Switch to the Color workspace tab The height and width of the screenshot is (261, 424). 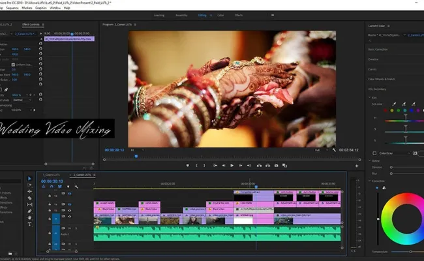point(220,15)
